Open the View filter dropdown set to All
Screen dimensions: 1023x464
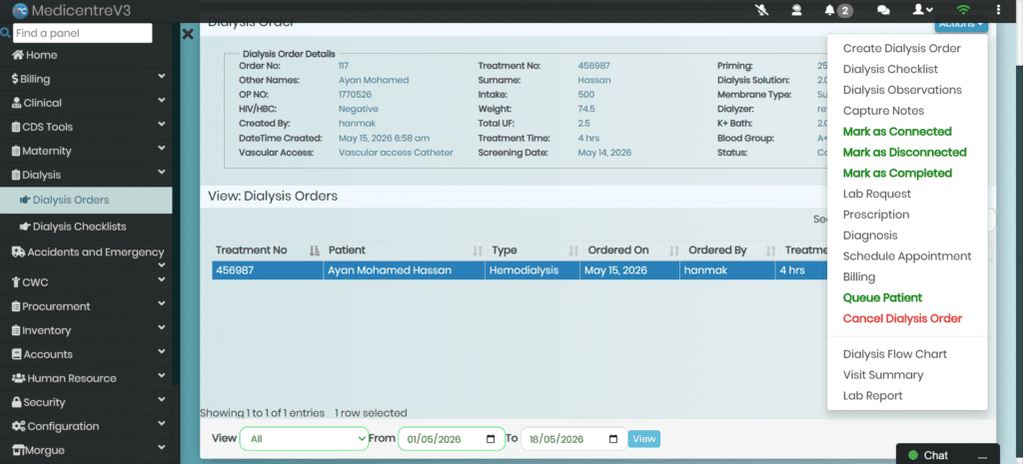click(305, 439)
